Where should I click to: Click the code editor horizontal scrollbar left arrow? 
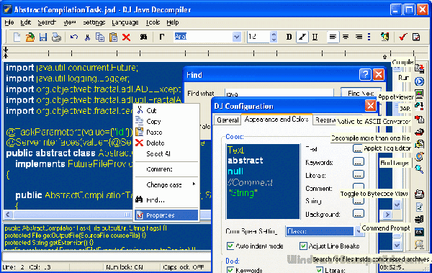pyautogui.click(x=8, y=215)
